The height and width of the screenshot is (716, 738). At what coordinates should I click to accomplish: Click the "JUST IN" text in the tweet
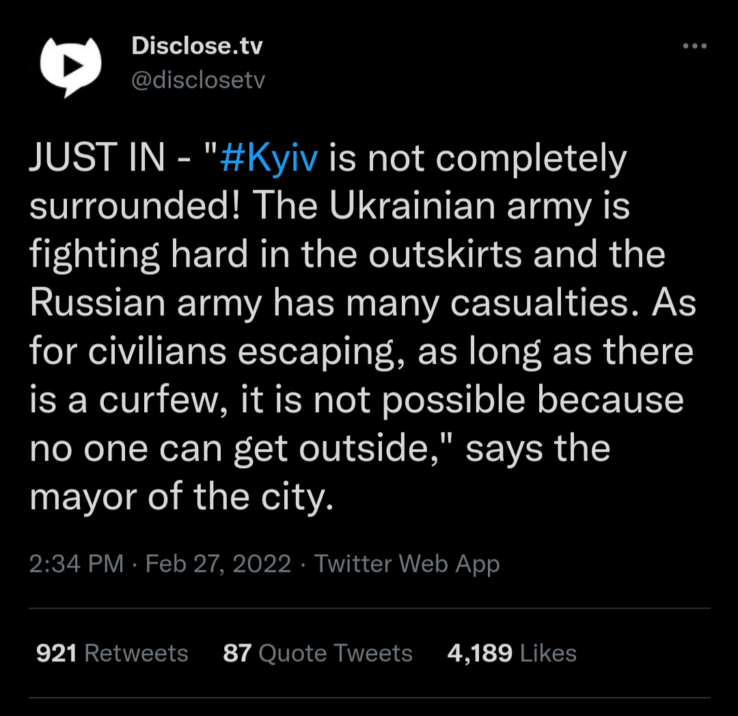[97, 160]
